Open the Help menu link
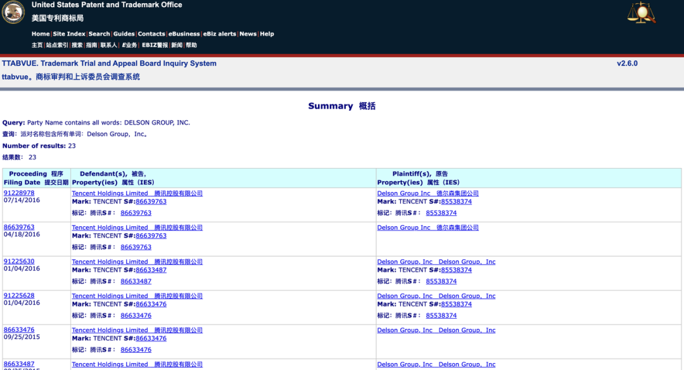Viewport: 684px width, 370px height. coord(267,34)
